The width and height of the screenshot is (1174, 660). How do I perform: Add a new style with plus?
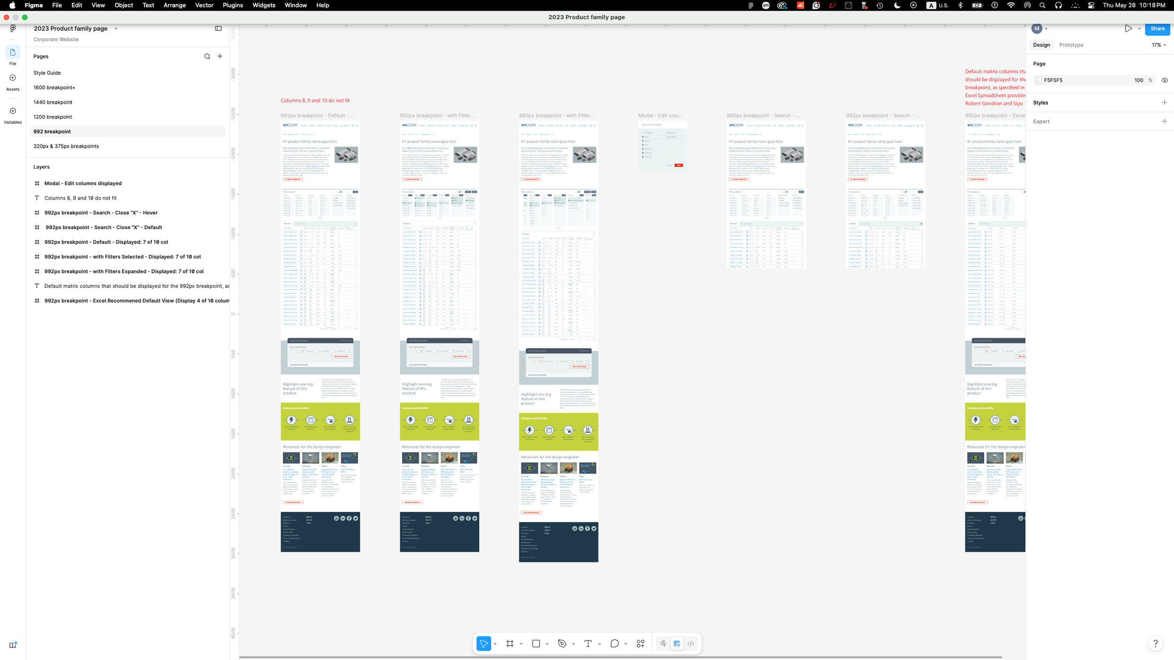click(x=1164, y=102)
